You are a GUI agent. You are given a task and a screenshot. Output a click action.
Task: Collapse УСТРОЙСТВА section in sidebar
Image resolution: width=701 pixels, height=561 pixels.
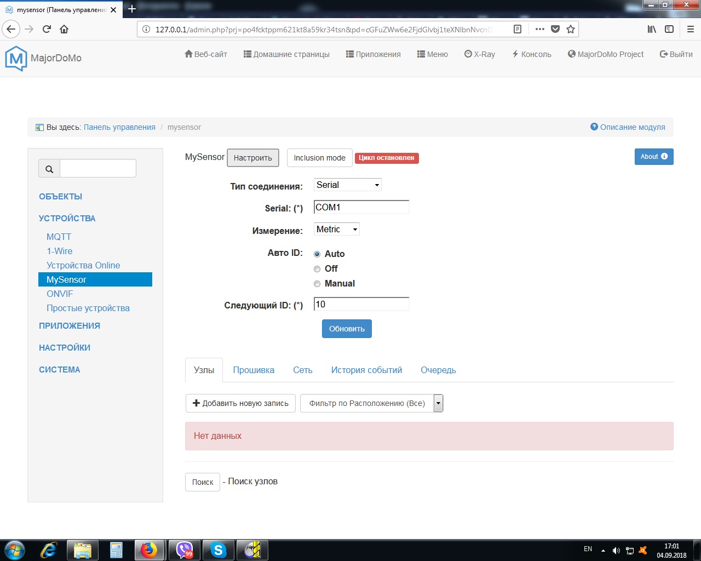tap(67, 219)
